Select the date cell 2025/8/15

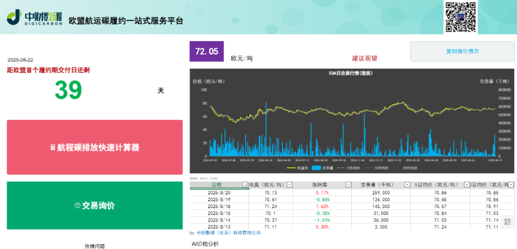(x=219, y=213)
